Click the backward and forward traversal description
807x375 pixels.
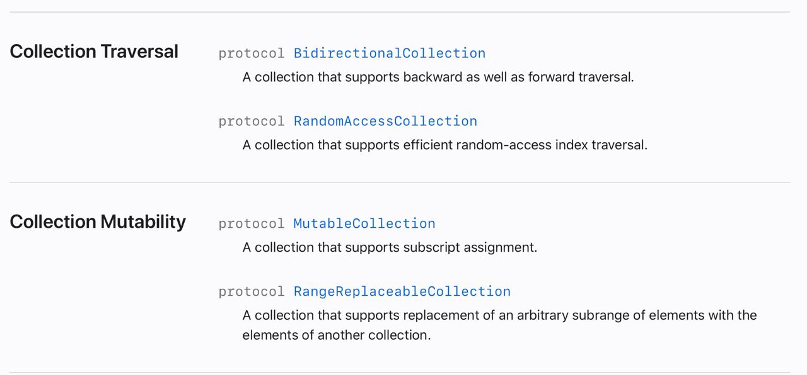[x=438, y=77]
